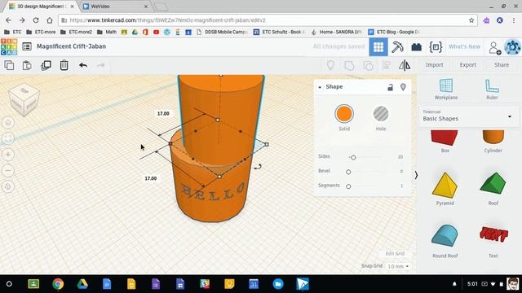Set shape to Hole

381,114
